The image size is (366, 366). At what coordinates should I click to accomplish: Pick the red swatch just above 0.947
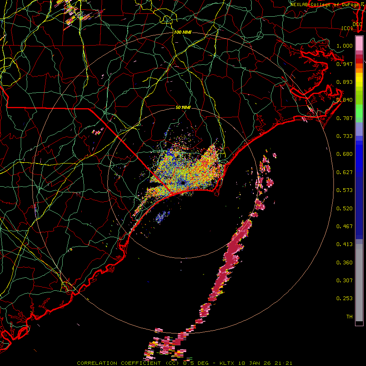(x=359, y=61)
